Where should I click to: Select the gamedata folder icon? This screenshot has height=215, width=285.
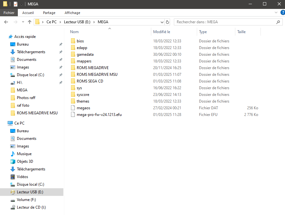pyautogui.click(x=73, y=54)
